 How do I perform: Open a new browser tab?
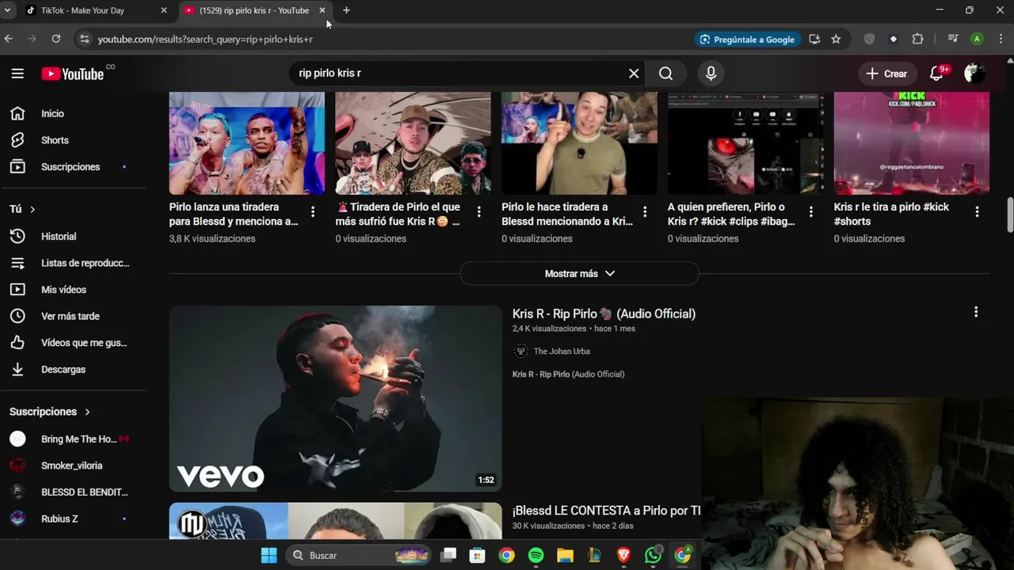click(x=346, y=10)
